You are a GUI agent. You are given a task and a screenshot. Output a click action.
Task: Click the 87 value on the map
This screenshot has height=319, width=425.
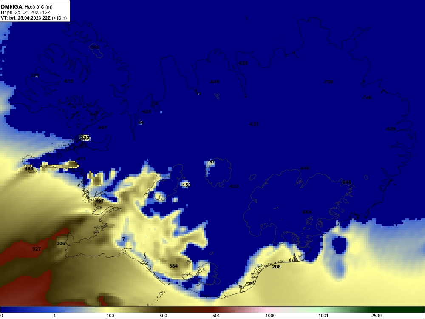(x=212, y=162)
